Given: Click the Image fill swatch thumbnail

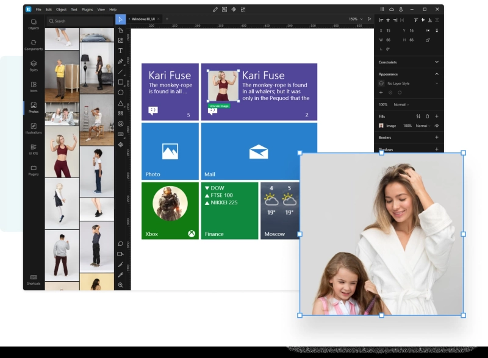Looking at the screenshot, I should pos(381,126).
